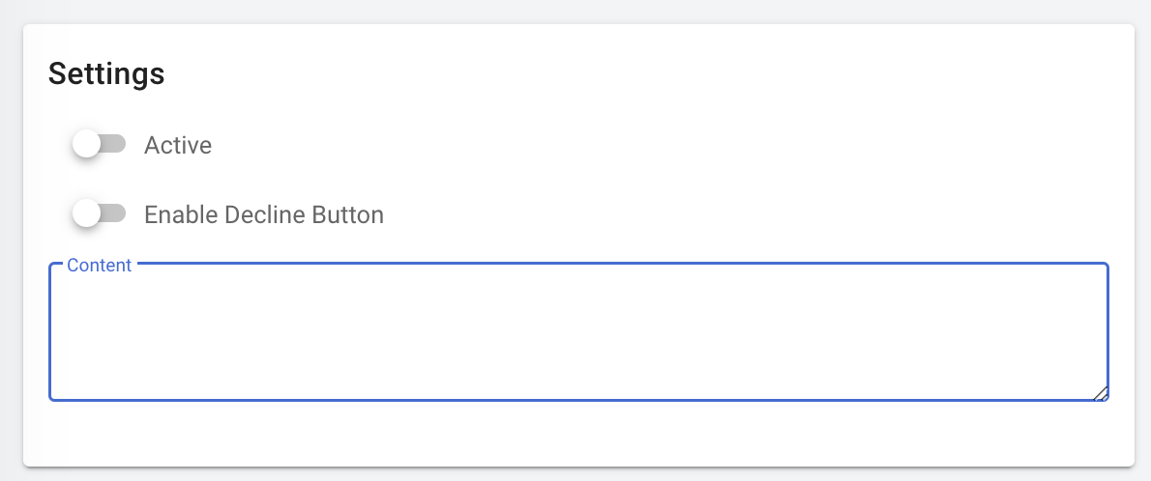Click the 'Settings' heading
The width and height of the screenshot is (1151, 481).
coord(106,74)
